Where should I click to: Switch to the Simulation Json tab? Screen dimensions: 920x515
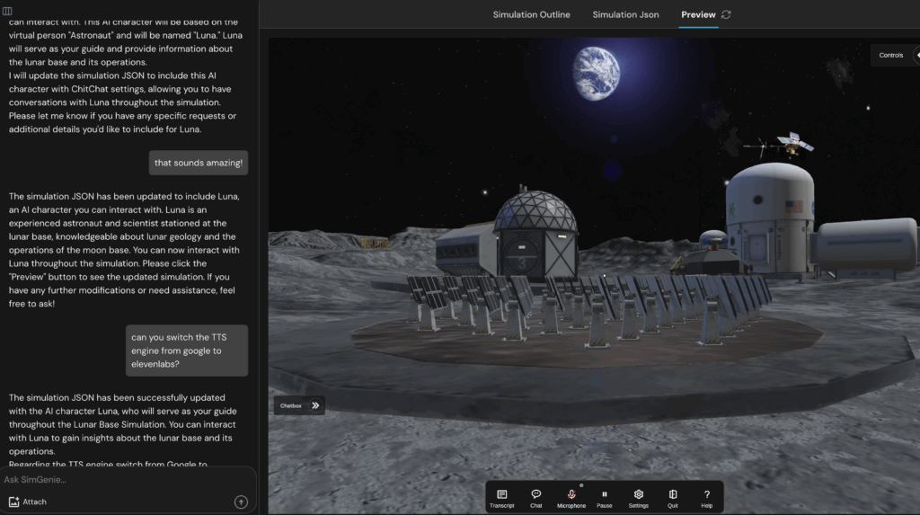(625, 14)
